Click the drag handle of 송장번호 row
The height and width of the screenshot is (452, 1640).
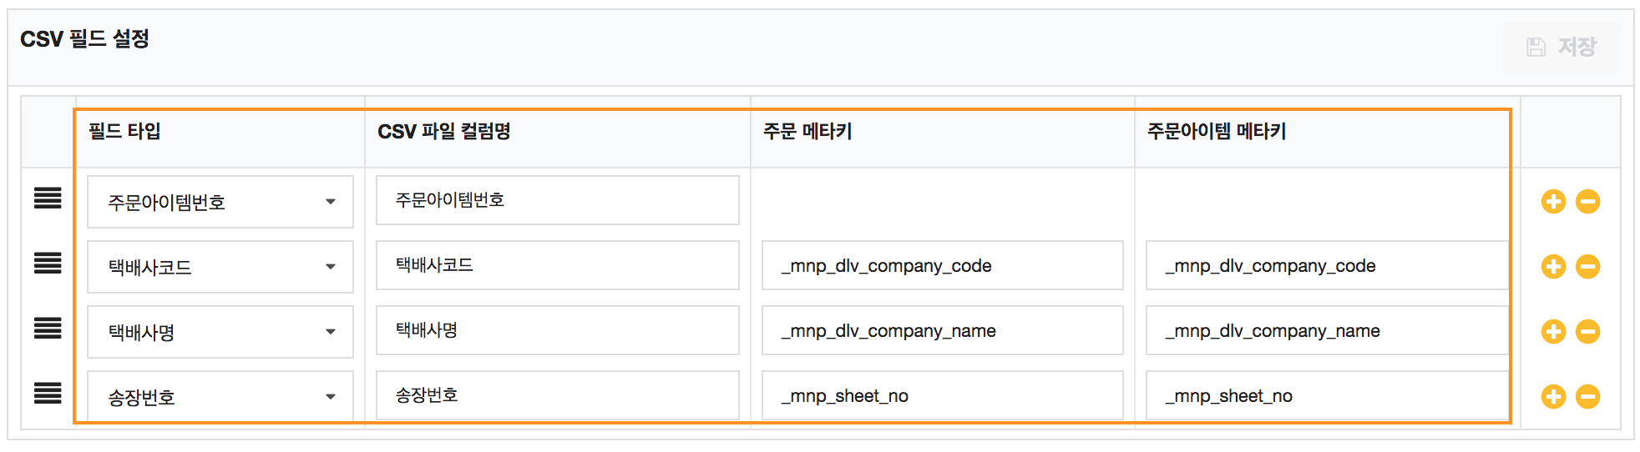[x=48, y=394]
